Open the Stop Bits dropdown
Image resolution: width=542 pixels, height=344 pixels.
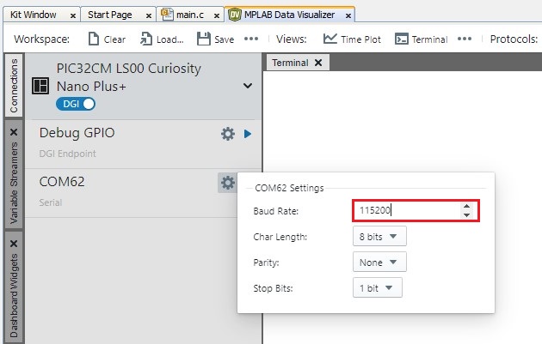pos(378,288)
